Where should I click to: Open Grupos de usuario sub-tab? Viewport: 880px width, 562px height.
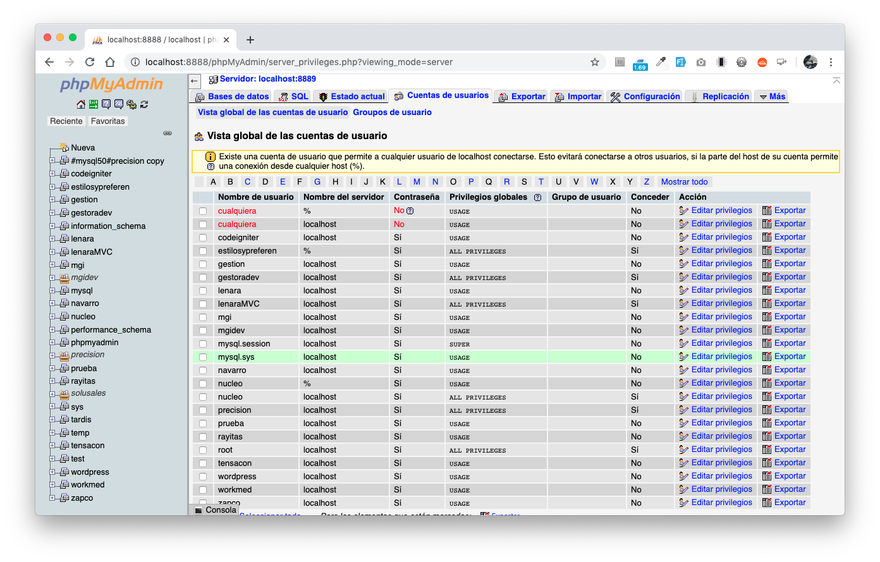pos(392,113)
